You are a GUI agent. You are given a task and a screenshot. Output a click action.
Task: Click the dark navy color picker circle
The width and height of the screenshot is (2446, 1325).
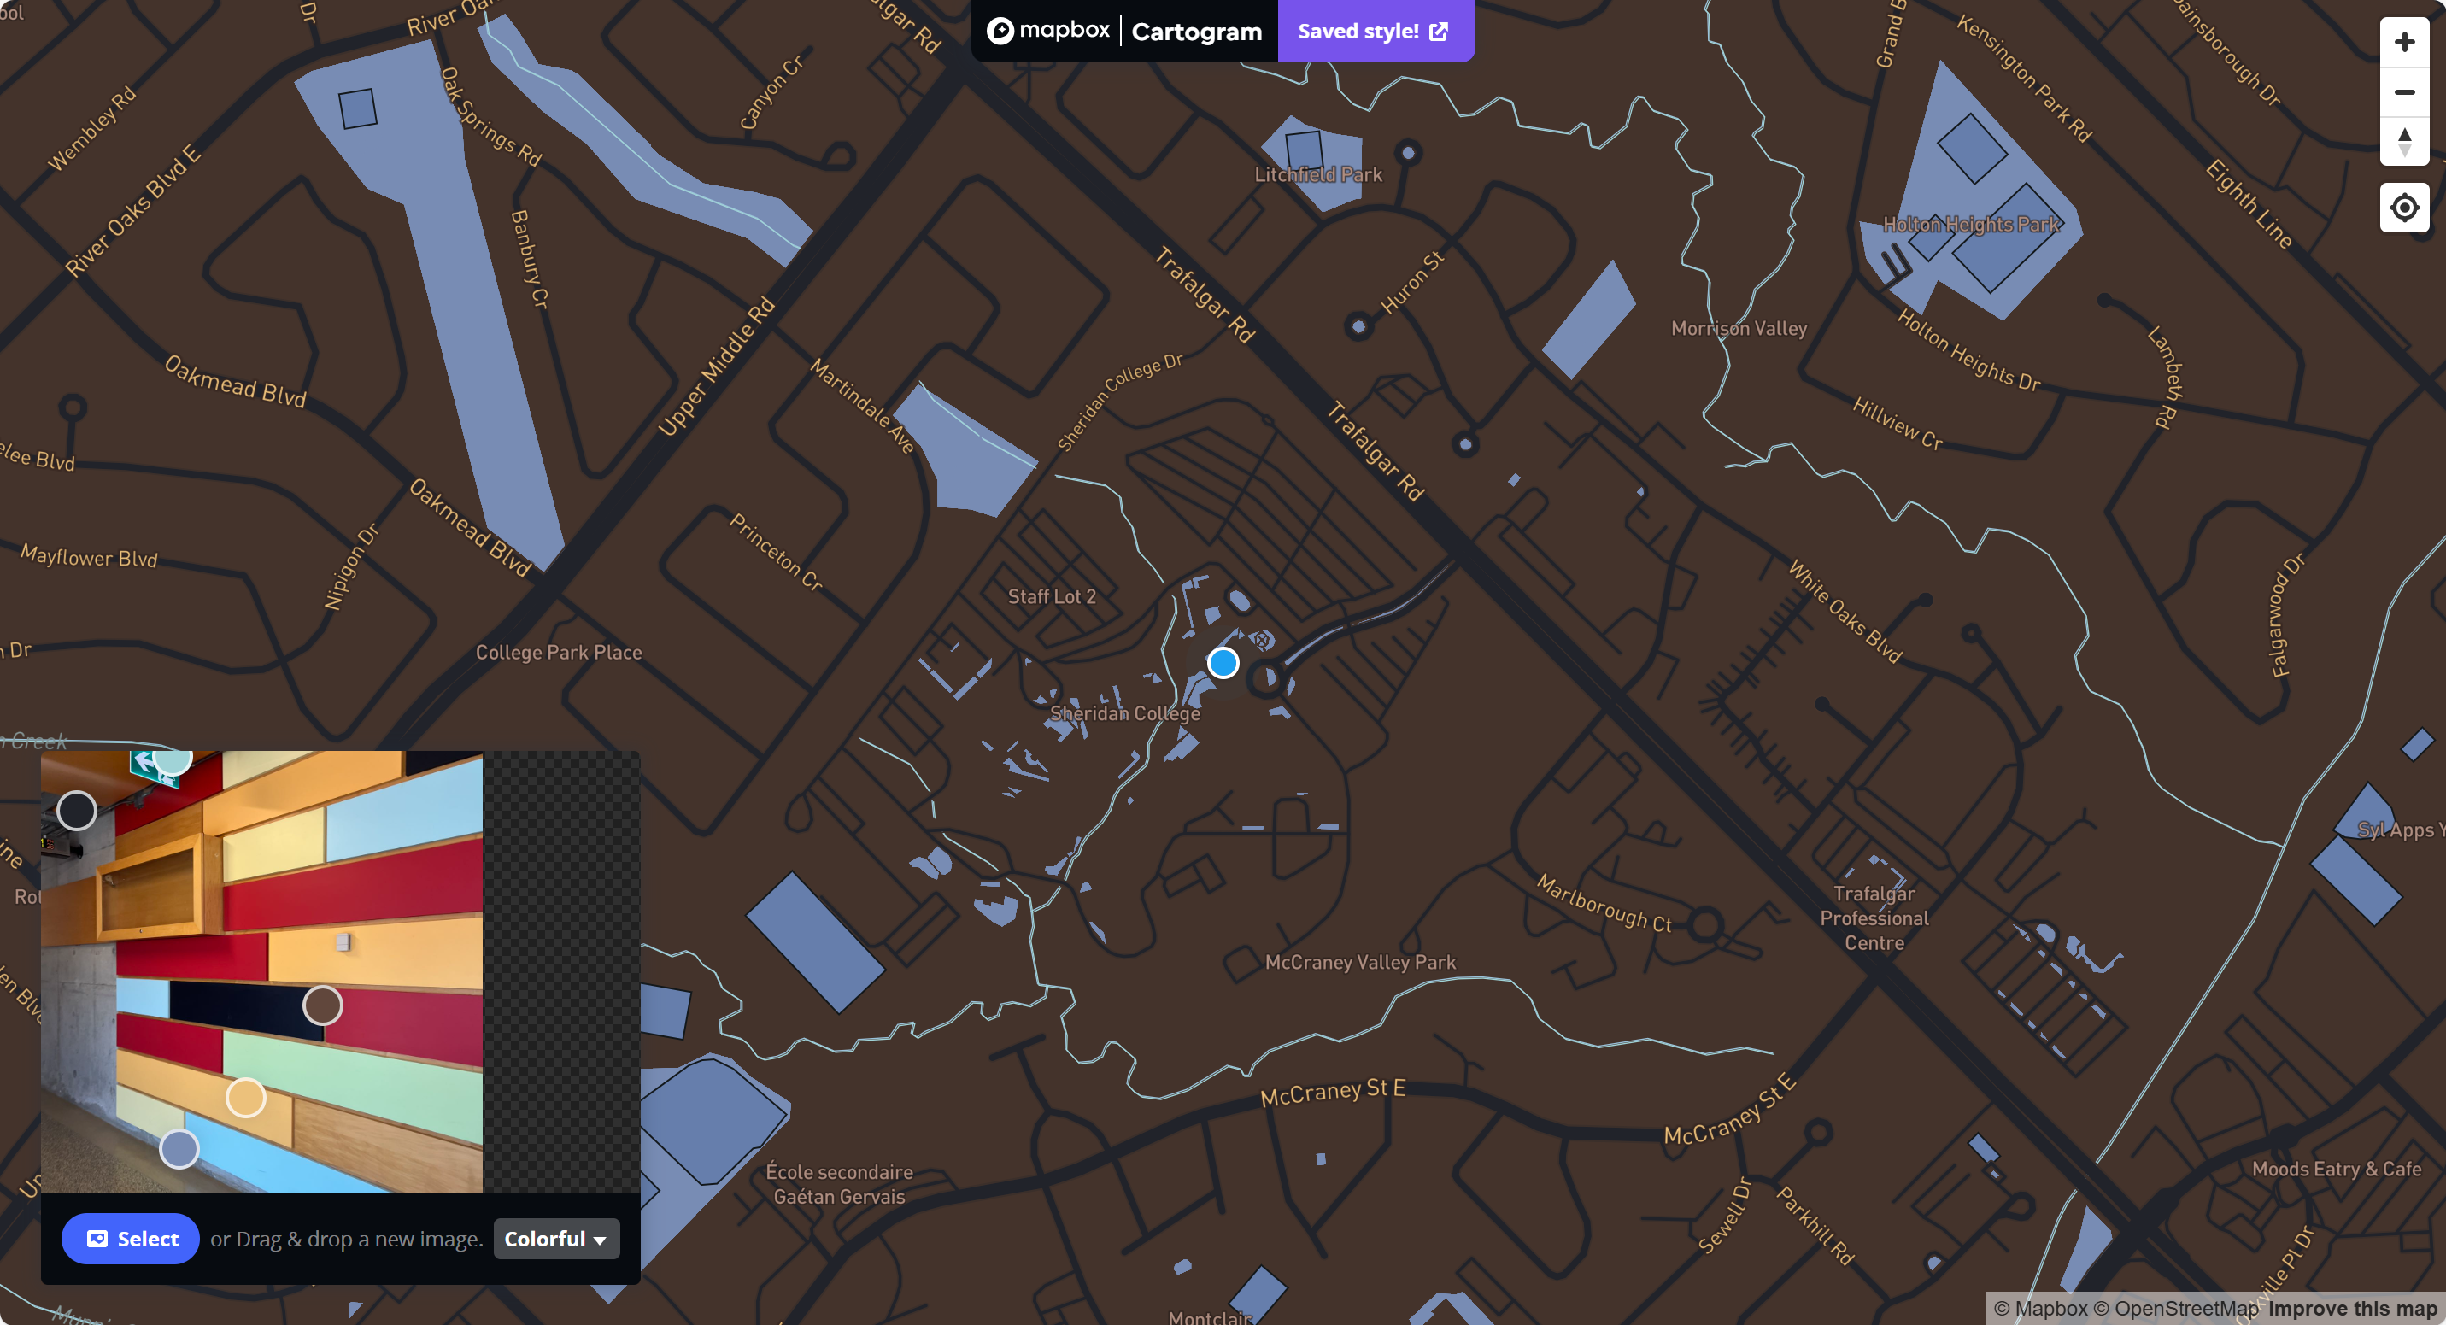pos(77,811)
